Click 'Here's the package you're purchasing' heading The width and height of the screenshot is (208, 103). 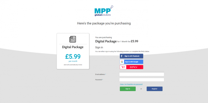click(104, 24)
